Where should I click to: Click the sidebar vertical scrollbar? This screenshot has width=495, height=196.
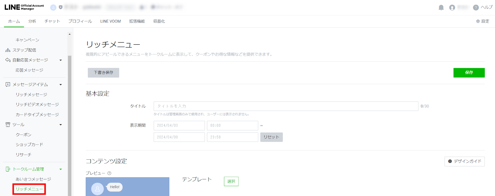click(70, 123)
